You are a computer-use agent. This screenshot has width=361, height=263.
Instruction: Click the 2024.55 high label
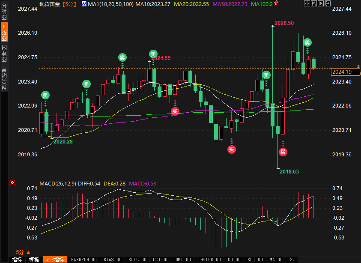[x=162, y=58]
